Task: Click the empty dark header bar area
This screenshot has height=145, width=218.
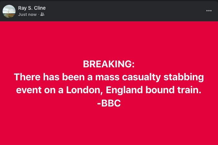Action: click(125, 11)
